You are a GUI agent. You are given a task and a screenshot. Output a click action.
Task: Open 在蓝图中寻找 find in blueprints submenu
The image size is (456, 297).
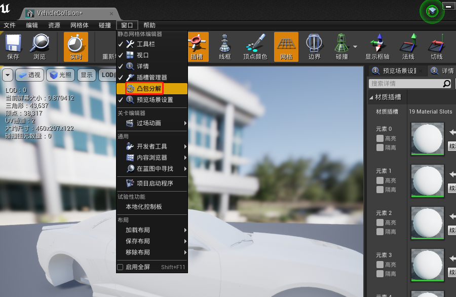coord(152,169)
